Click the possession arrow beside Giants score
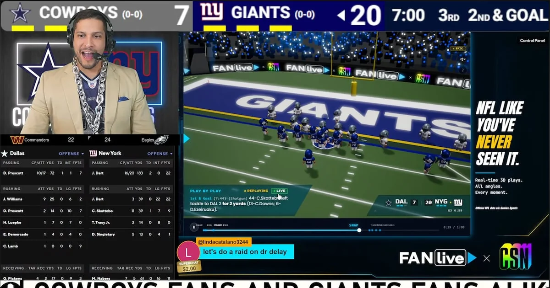Viewport: 550px width, 288px height. pyautogui.click(x=341, y=16)
